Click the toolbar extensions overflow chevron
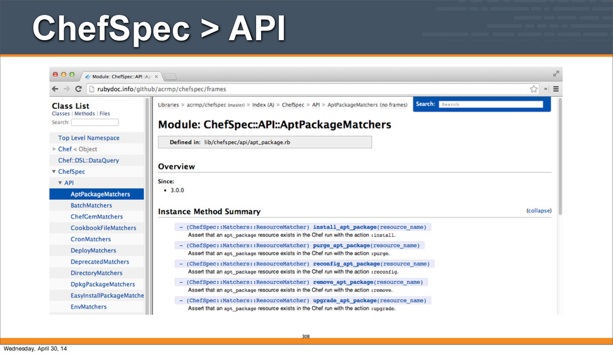This screenshot has width=613, height=354. [545, 89]
